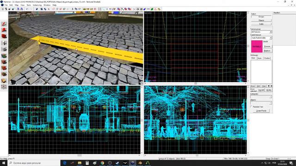Select the Entity tool
This screenshot has height=166, width=296.
[x=4, y=43]
